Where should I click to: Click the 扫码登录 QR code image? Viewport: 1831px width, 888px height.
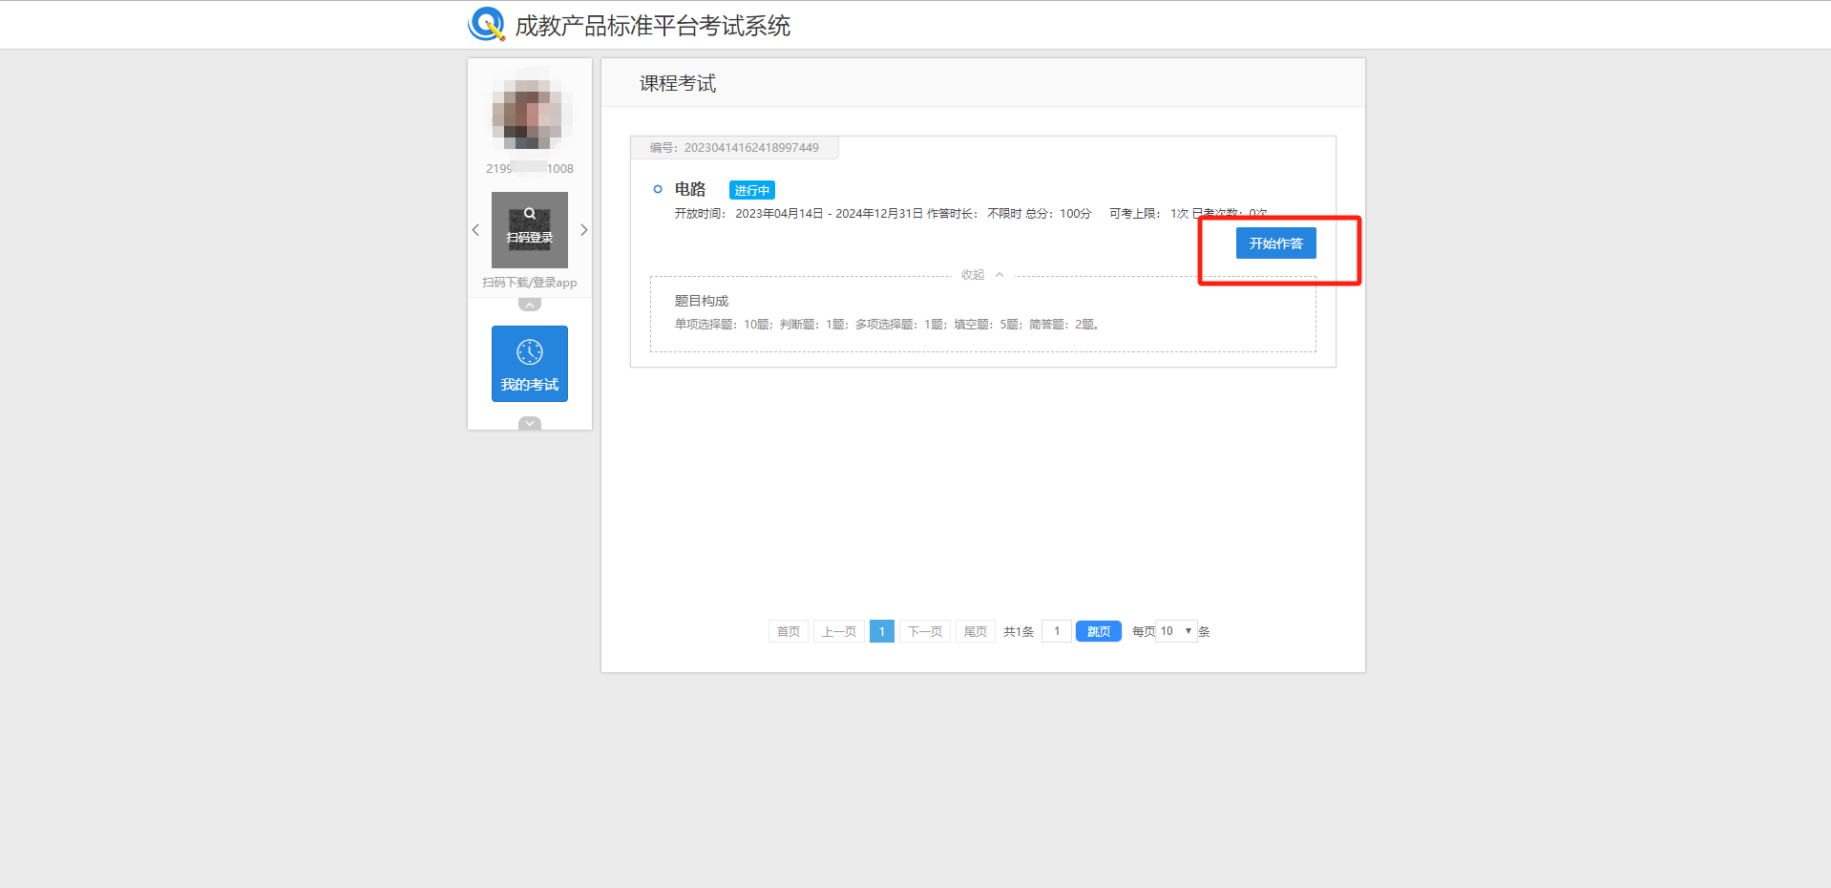coord(530,230)
